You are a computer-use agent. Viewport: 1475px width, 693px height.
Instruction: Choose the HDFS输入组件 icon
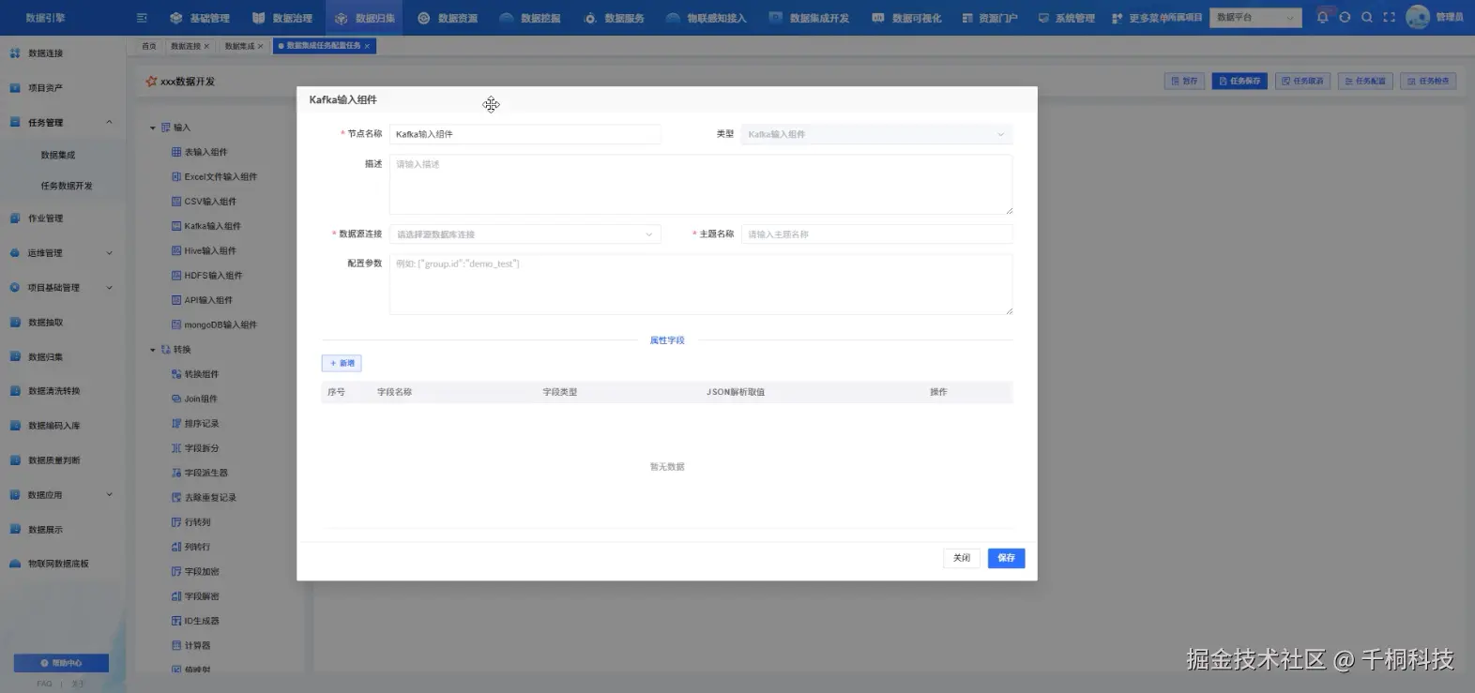point(176,276)
